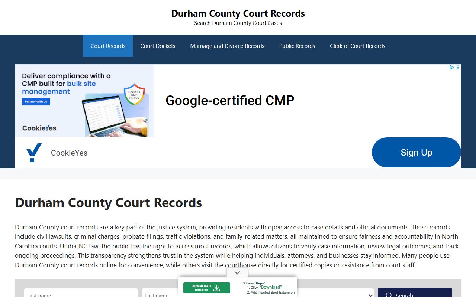Image resolution: width=476 pixels, height=297 pixels.
Task: Click the Search Durham County Court Cases tagline
Action: [238, 23]
